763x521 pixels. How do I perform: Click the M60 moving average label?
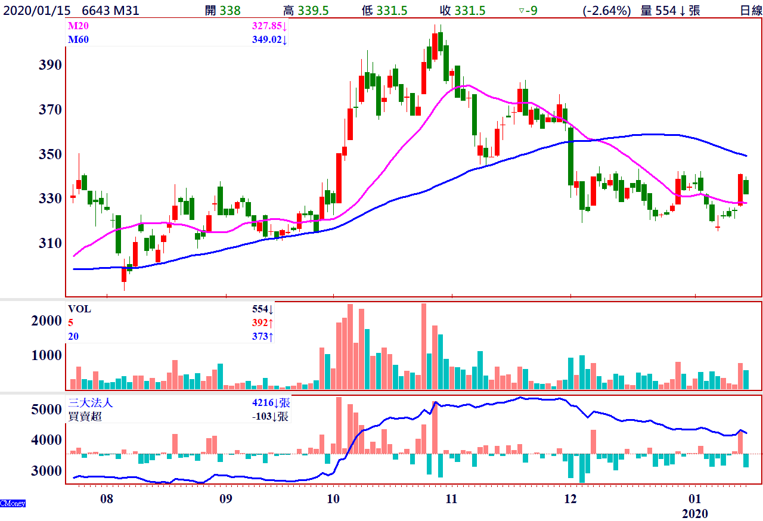77,40
